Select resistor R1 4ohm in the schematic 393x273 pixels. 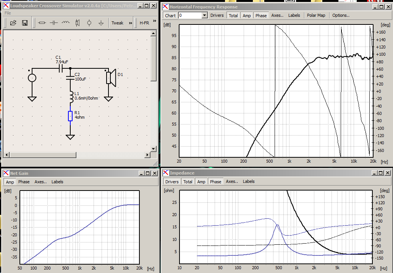70,116
